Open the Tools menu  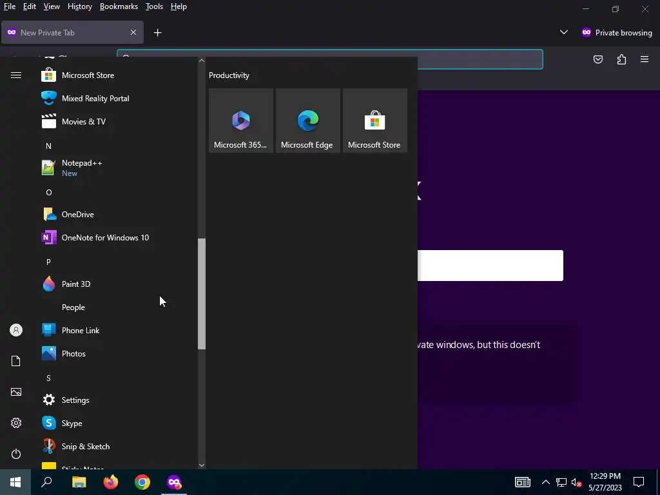coord(154,6)
